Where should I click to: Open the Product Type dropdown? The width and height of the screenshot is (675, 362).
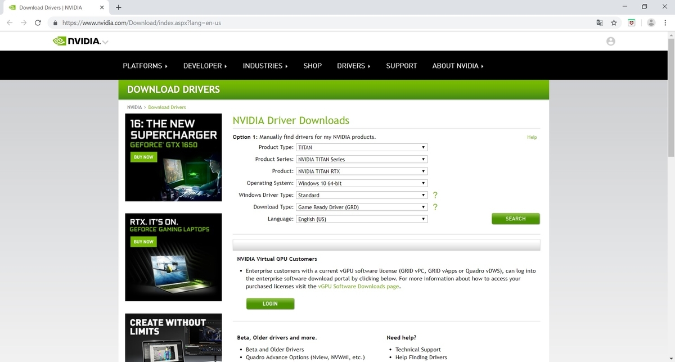tap(362, 147)
